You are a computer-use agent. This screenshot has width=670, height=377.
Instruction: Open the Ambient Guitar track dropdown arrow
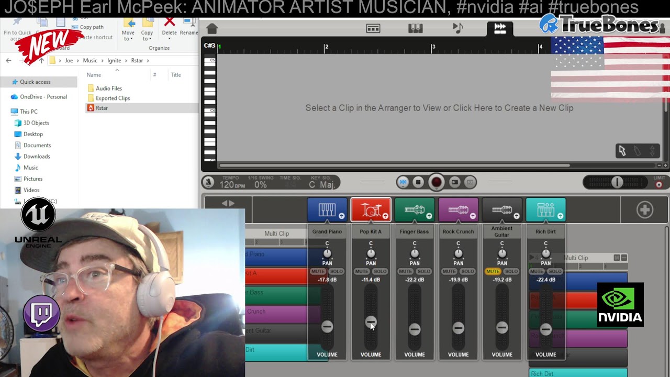[517, 216]
